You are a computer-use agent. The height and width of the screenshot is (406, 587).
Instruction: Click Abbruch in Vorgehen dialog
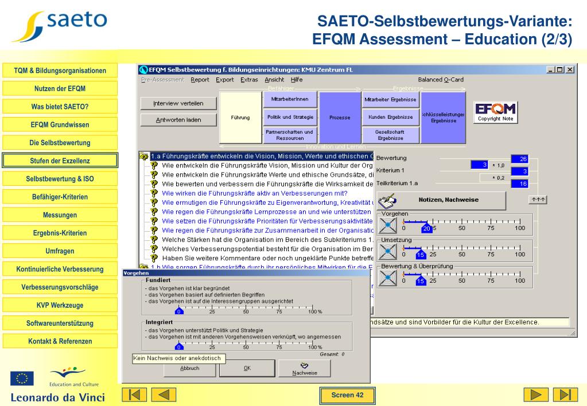coord(189,369)
